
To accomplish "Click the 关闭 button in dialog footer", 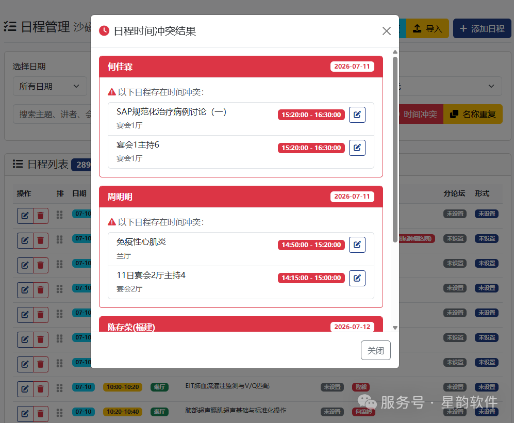I will coord(376,350).
